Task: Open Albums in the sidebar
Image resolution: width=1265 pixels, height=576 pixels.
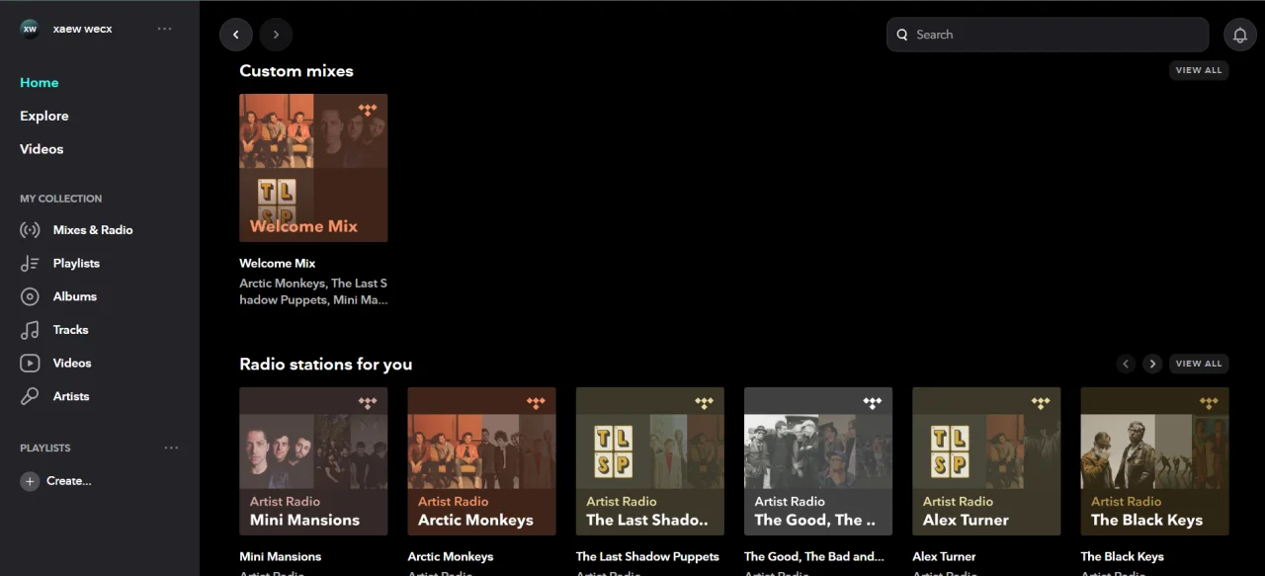Action: (74, 296)
